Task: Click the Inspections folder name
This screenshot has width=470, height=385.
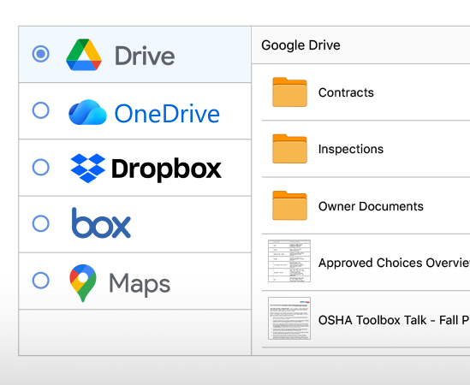Action: 351,149
